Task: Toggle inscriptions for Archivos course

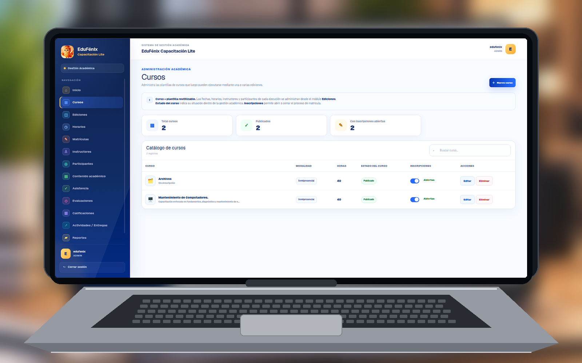Action: point(415,181)
